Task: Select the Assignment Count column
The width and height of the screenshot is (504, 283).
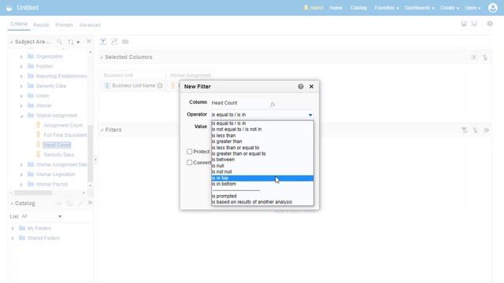Action: (x=63, y=125)
